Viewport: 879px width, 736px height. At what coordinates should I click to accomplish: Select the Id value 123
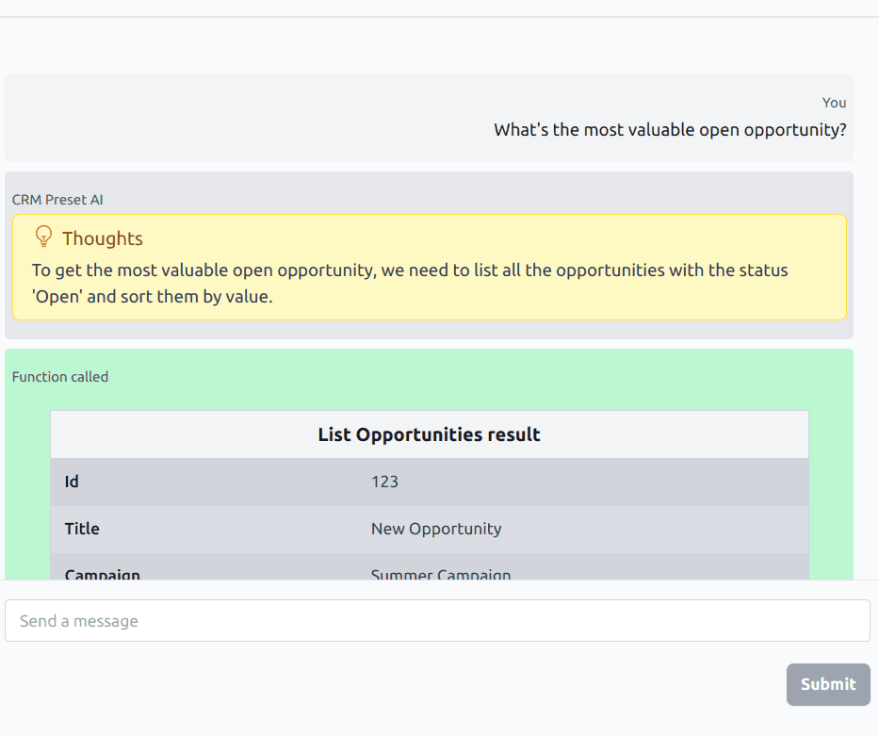pos(384,482)
